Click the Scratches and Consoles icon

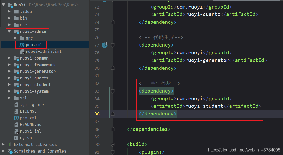click(x=10, y=151)
